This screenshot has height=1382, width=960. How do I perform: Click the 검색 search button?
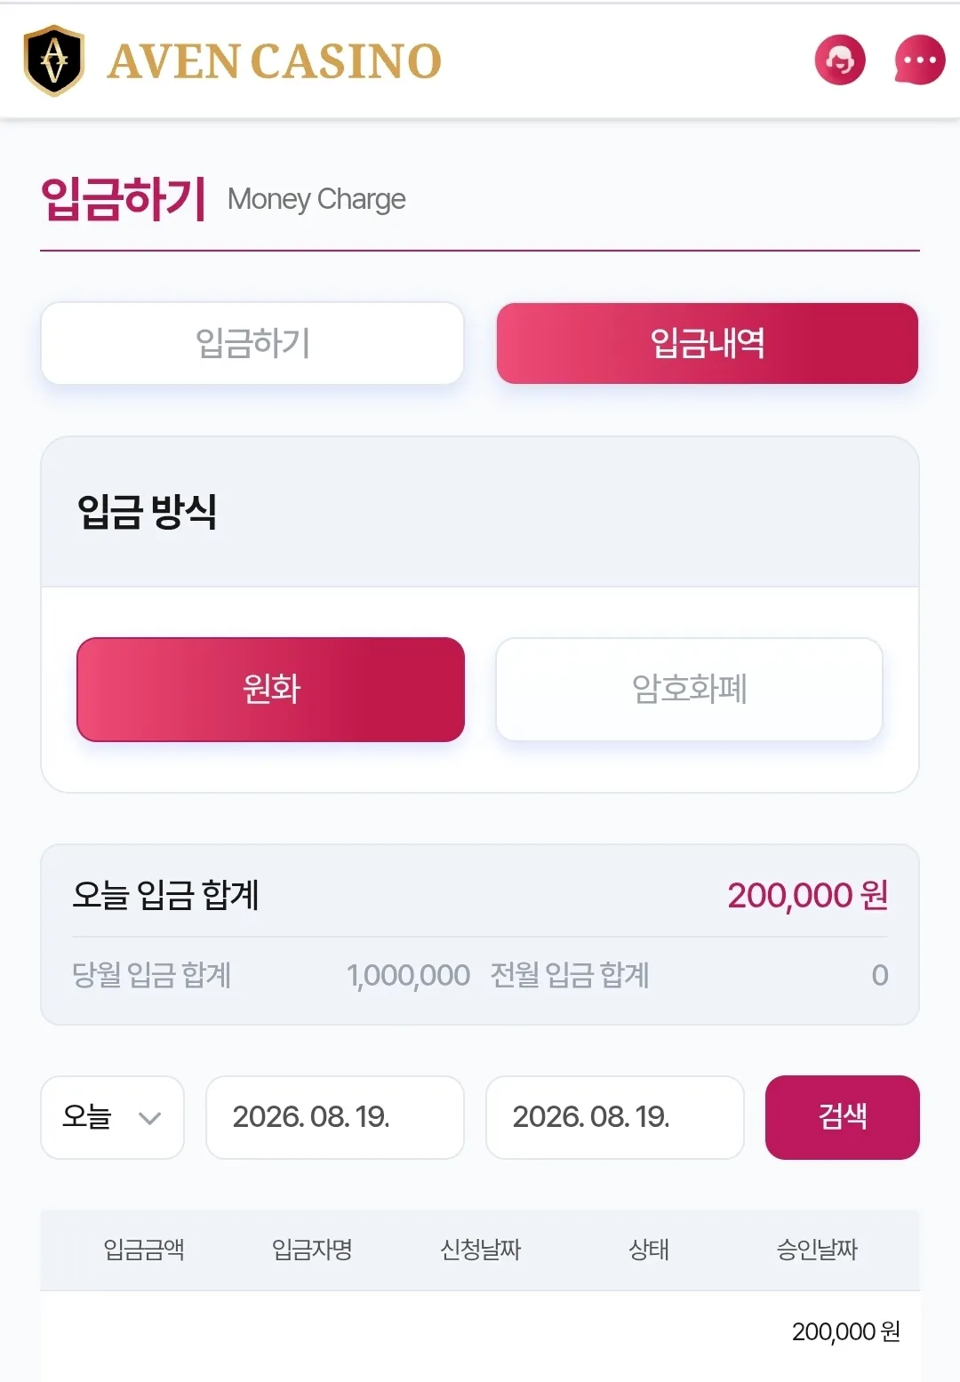coord(843,1117)
